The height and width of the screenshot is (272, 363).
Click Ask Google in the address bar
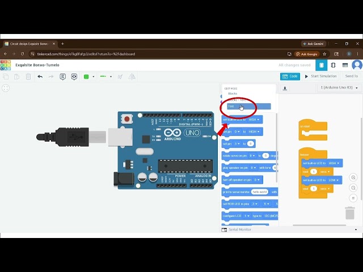tap(307, 54)
